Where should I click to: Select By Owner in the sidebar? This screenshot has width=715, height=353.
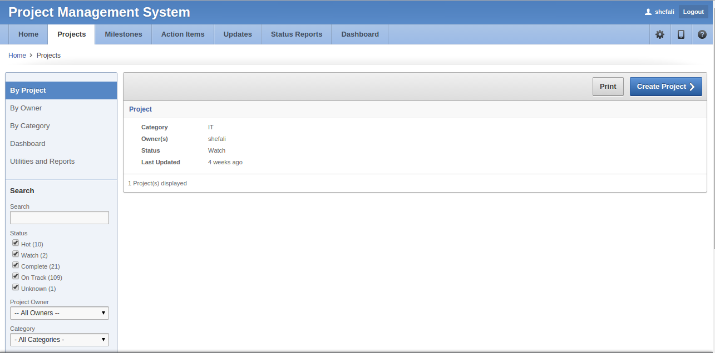coord(26,108)
